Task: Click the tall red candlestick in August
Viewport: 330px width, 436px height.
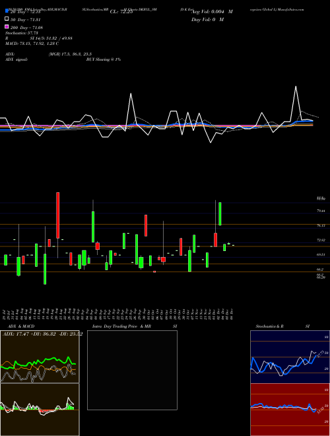Action: 58,215
